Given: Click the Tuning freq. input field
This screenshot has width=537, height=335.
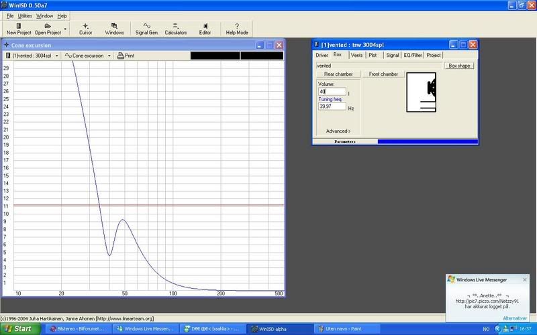Looking at the screenshot, I should 332,106.
